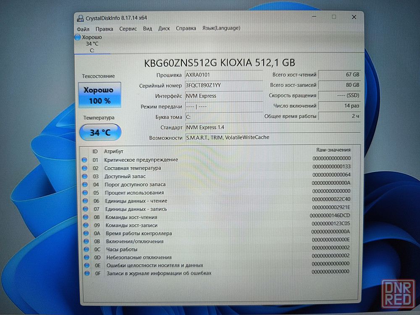Click the blue indicator for Доступный запас
Screen dimensions: 420x315
[x=84, y=176]
